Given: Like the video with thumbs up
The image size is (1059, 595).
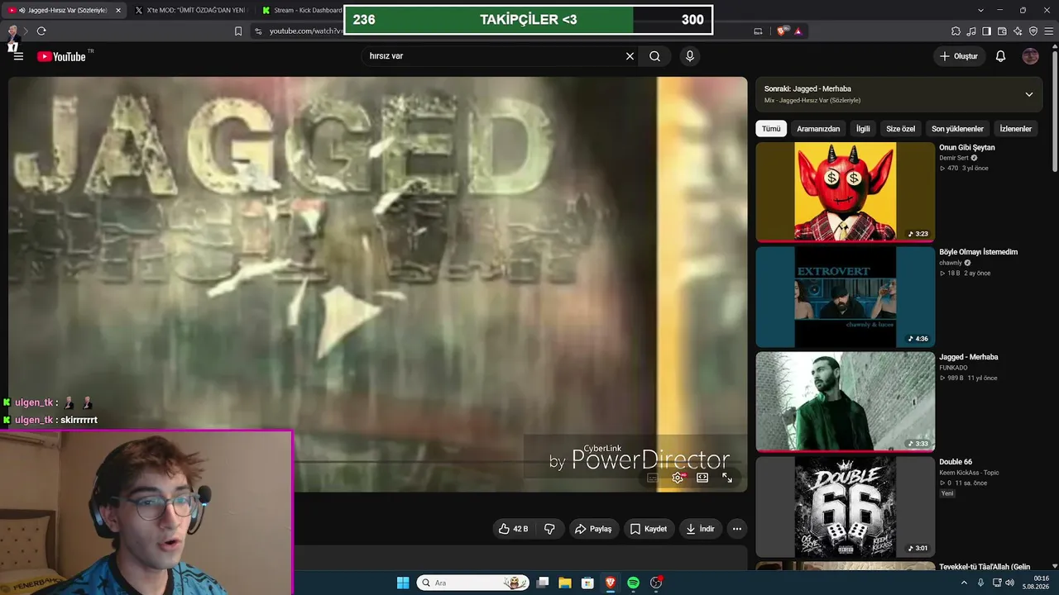Looking at the screenshot, I should pos(513,529).
